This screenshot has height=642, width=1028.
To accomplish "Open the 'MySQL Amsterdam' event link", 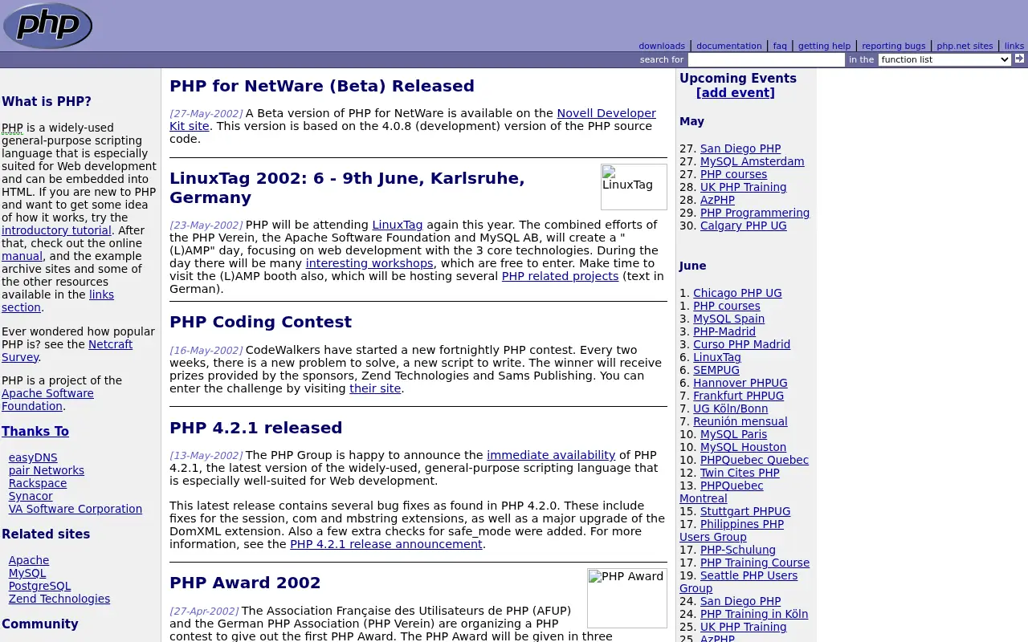I will 752,161.
